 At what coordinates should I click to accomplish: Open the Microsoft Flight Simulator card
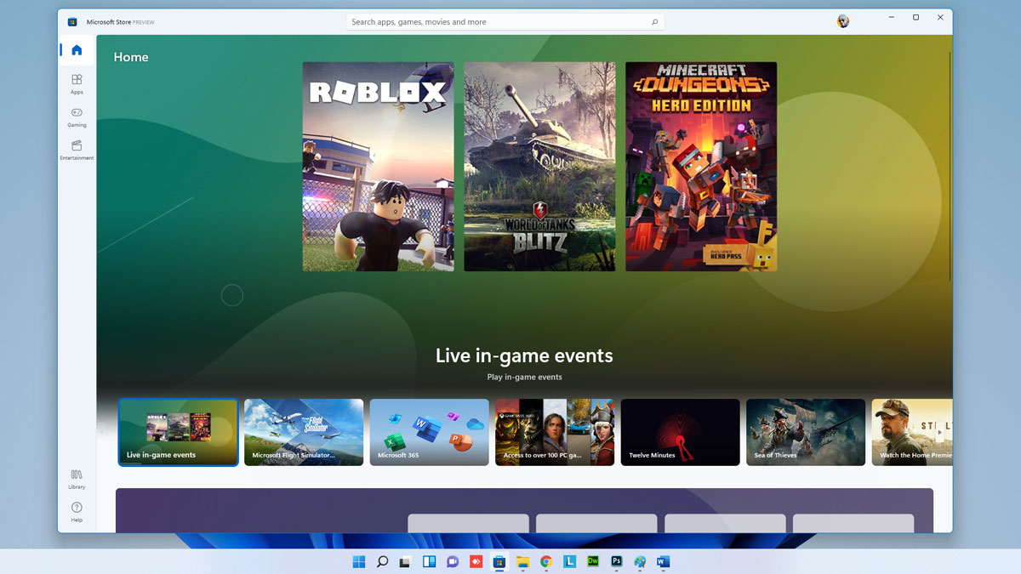304,432
